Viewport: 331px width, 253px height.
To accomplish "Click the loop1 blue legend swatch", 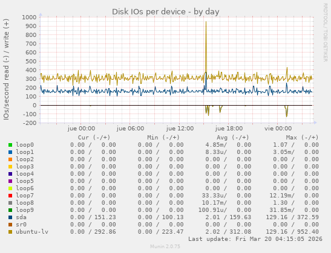I will 10,152.
